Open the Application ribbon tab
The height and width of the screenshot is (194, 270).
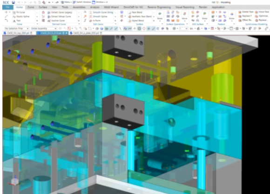[218, 7]
